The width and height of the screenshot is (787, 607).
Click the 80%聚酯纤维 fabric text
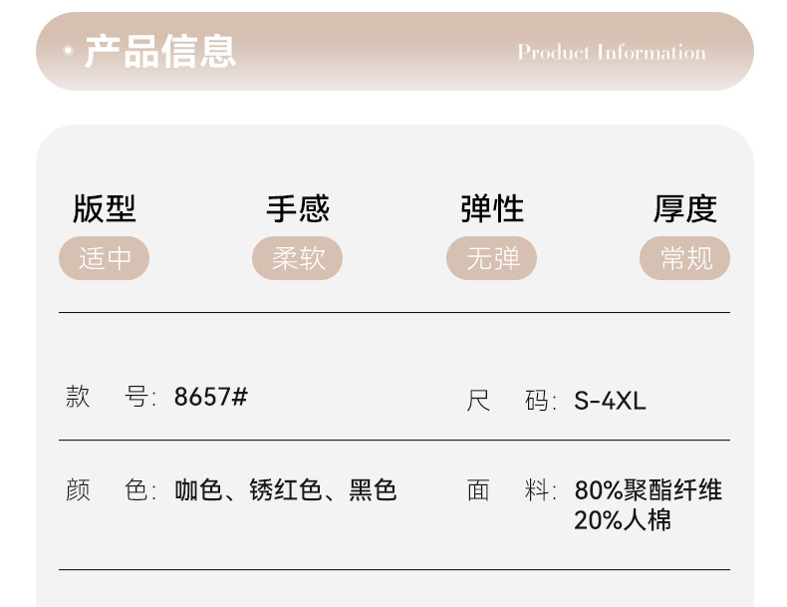(648, 490)
